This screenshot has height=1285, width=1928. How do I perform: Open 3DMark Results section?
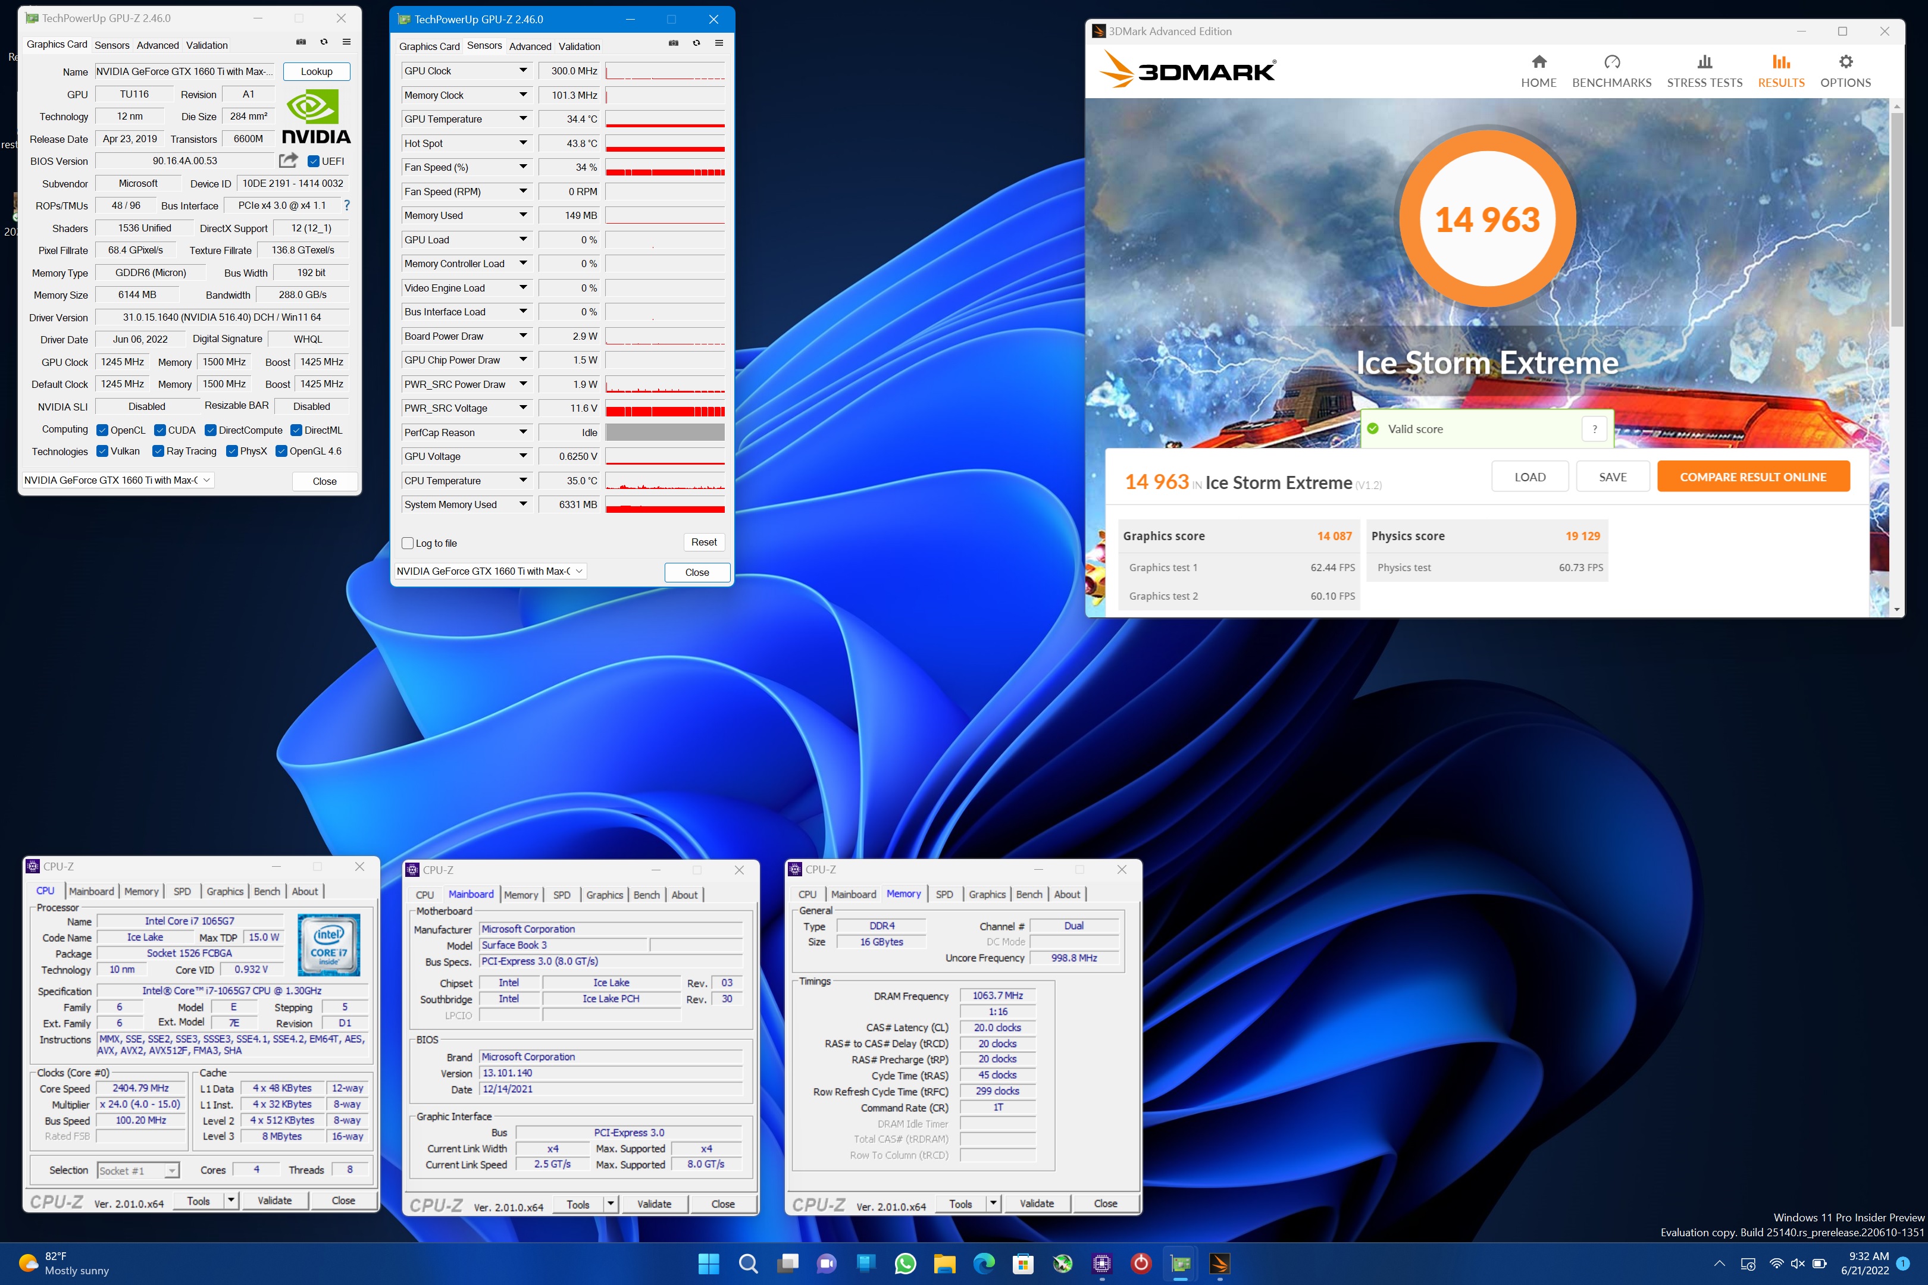[x=1781, y=71]
